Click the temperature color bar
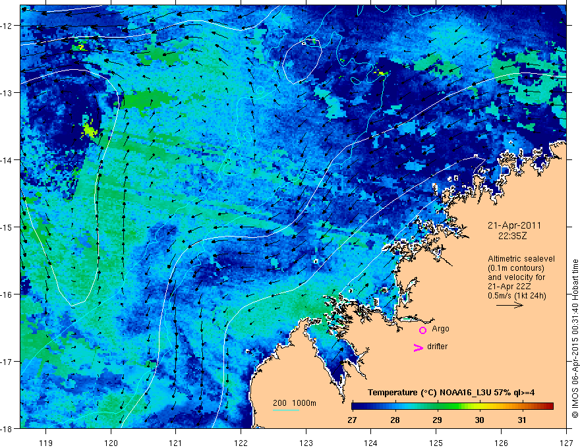This screenshot has width=580, height=448. [452, 406]
